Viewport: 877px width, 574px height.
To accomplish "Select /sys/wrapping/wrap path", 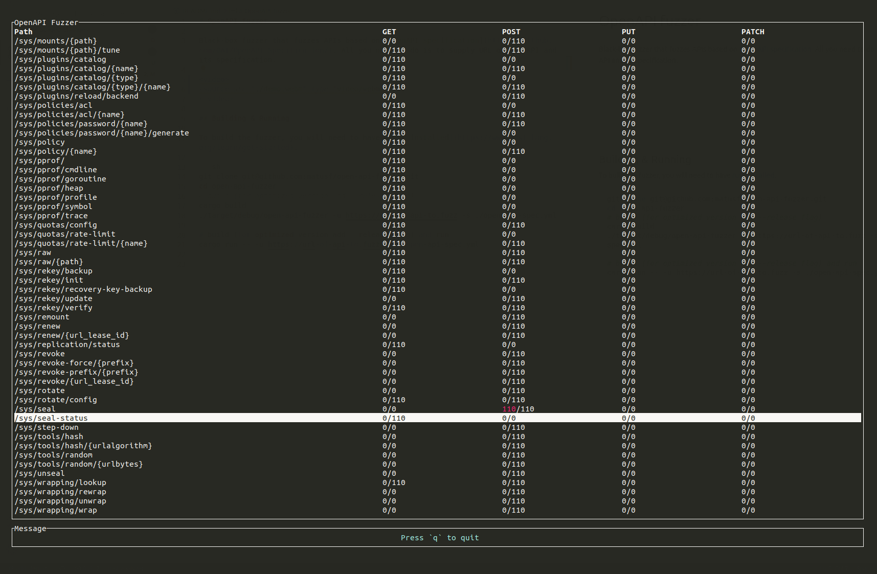I will [x=56, y=510].
